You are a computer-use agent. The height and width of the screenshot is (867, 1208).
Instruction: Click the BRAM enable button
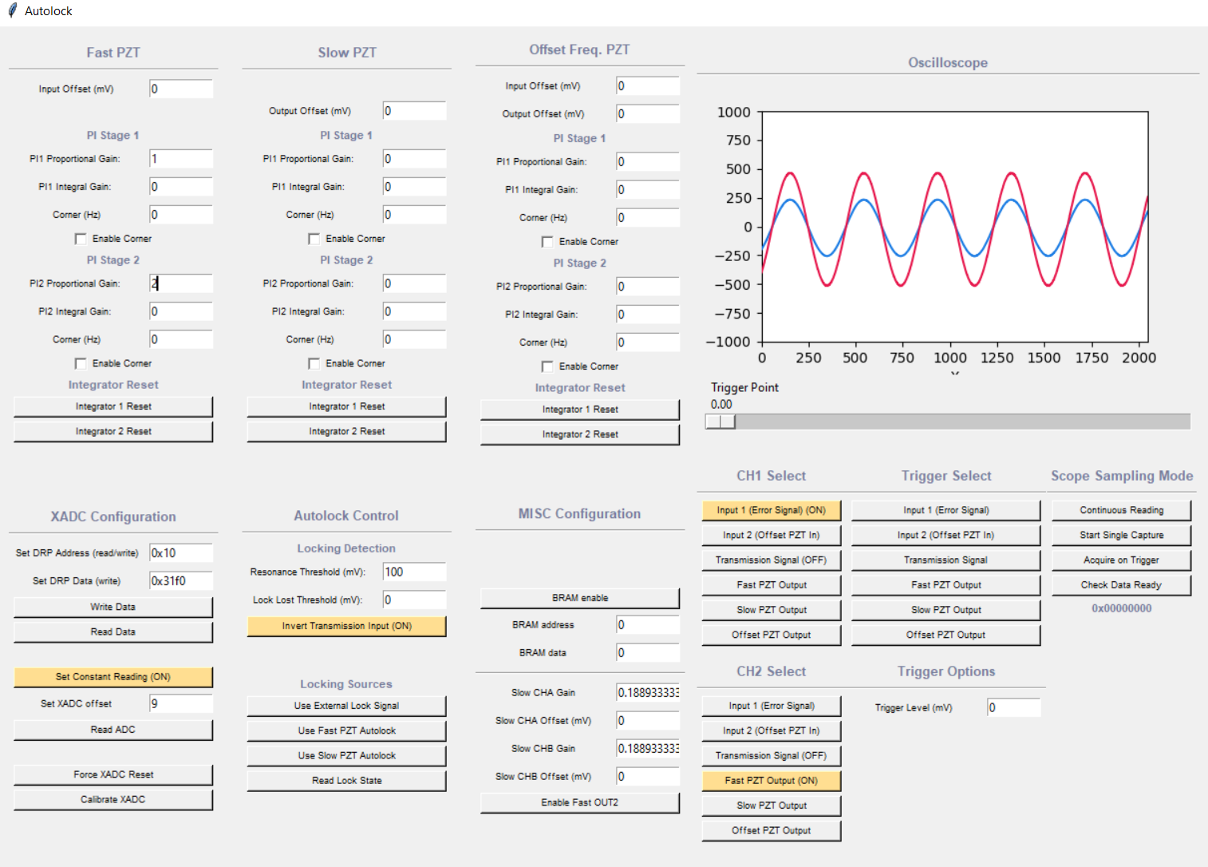click(x=580, y=598)
